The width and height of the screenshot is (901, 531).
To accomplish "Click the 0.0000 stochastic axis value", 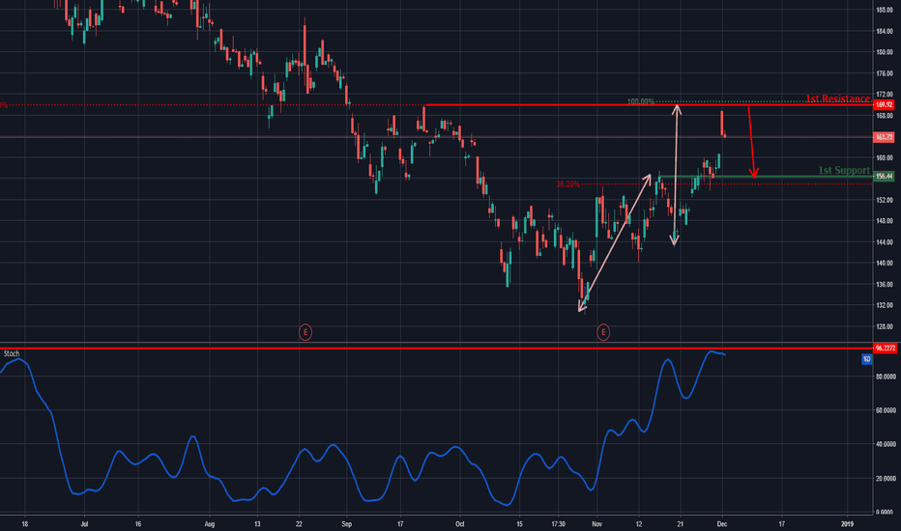I will coord(886,512).
